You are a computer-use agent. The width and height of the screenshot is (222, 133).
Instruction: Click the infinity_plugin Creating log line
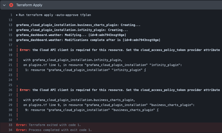click(x=72, y=30)
